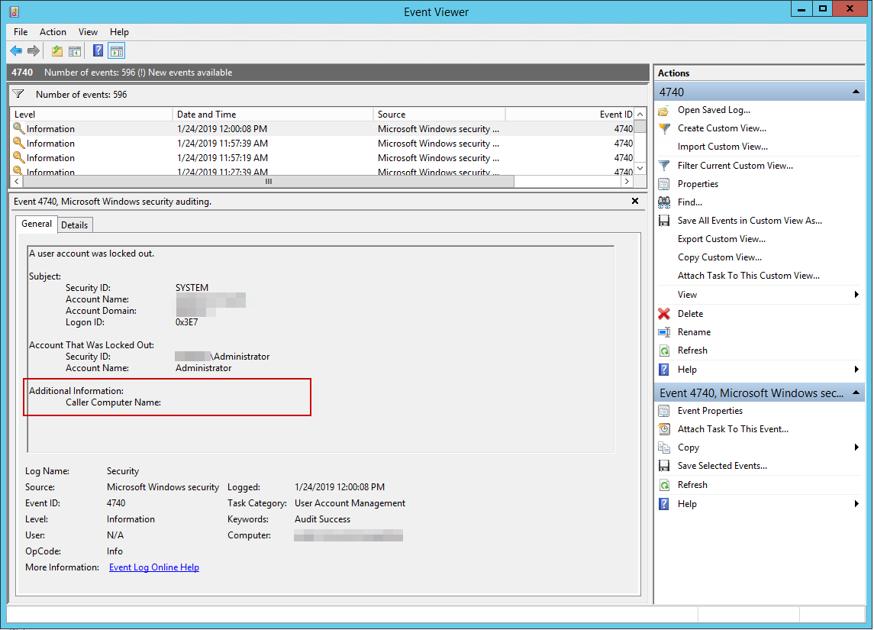This screenshot has height=630, width=874.
Task: Close the event details pane with its X
Action: pos(634,201)
